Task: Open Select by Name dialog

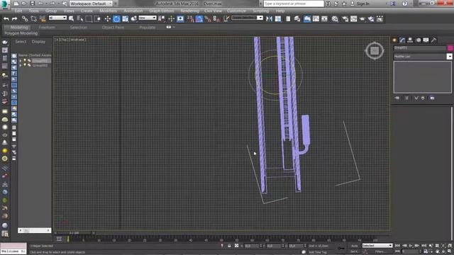Action: pyautogui.click(x=80, y=19)
